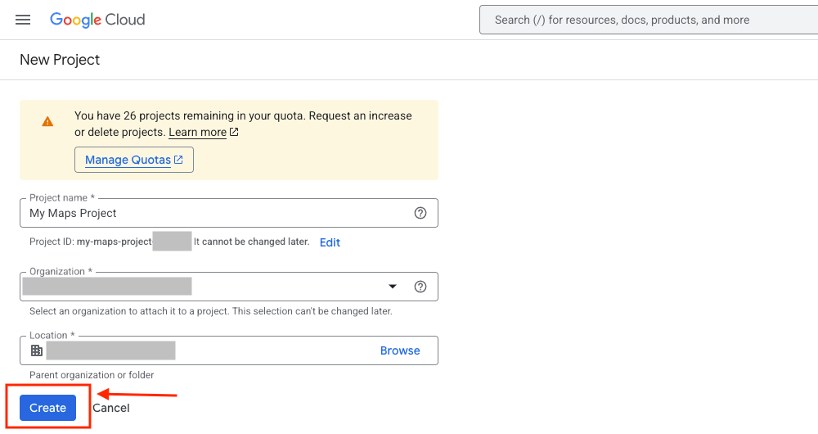Expand the Organization dropdown arrow
This screenshot has height=434, width=818.
pos(393,287)
